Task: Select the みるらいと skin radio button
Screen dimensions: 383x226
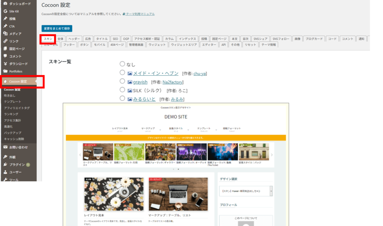Action: [x=122, y=98]
